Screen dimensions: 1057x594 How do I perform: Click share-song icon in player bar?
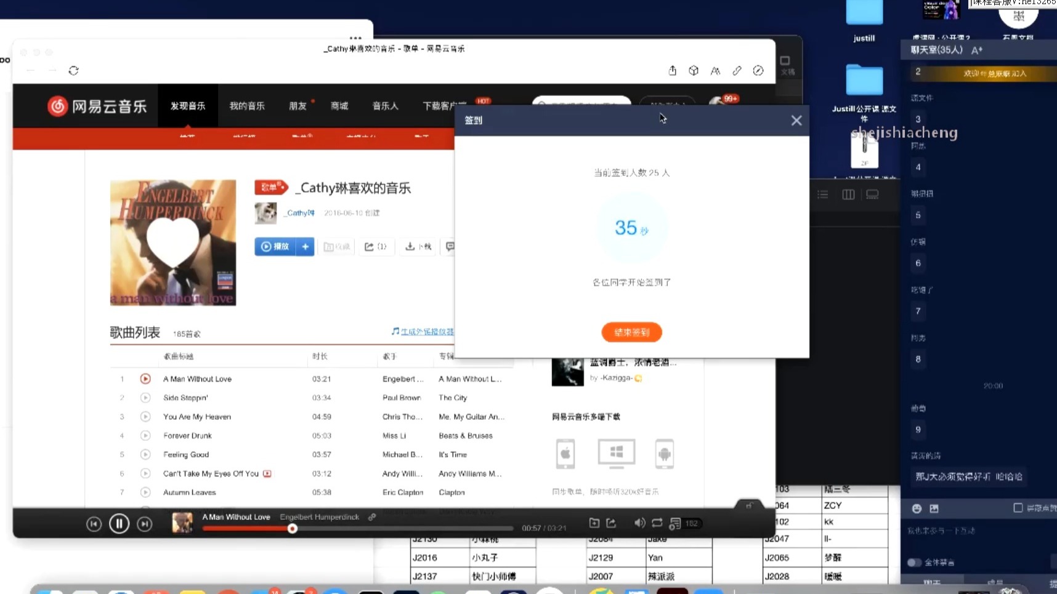click(x=611, y=523)
